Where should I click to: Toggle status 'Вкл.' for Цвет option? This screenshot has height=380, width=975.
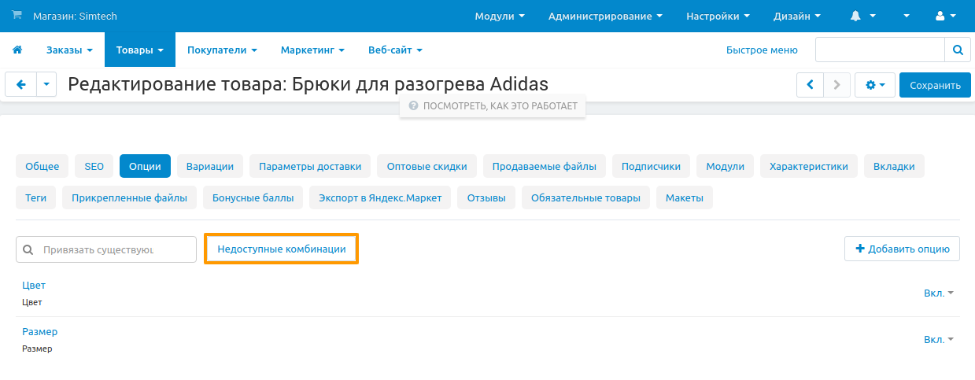938,293
